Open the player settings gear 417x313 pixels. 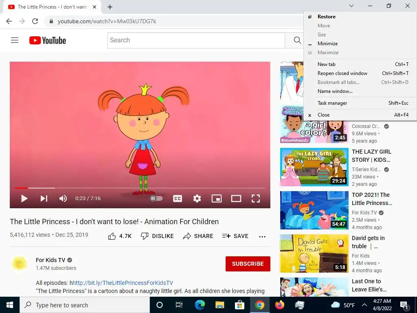click(197, 198)
